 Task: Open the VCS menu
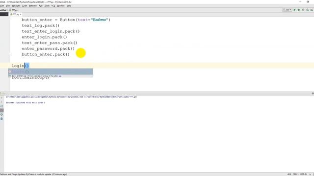click(x=53, y=6)
